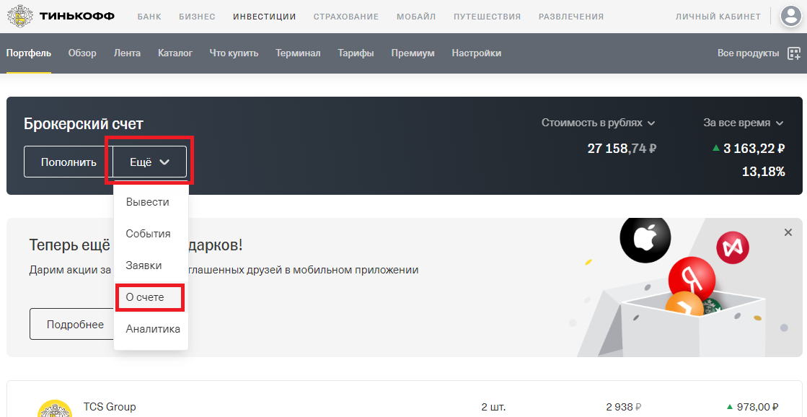Open the user profile avatar icon
The height and width of the screenshot is (417, 807).
coord(791,16)
